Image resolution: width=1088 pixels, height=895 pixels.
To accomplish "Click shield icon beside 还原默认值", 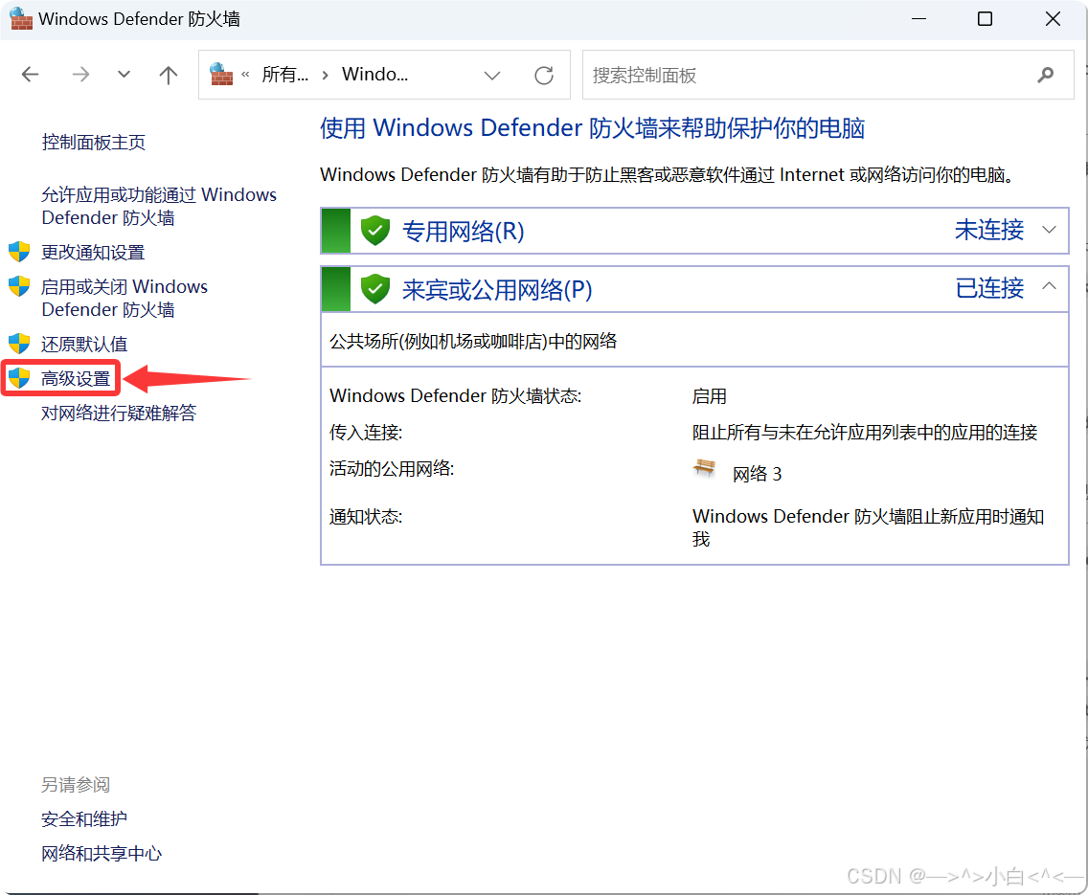I will pyautogui.click(x=19, y=344).
